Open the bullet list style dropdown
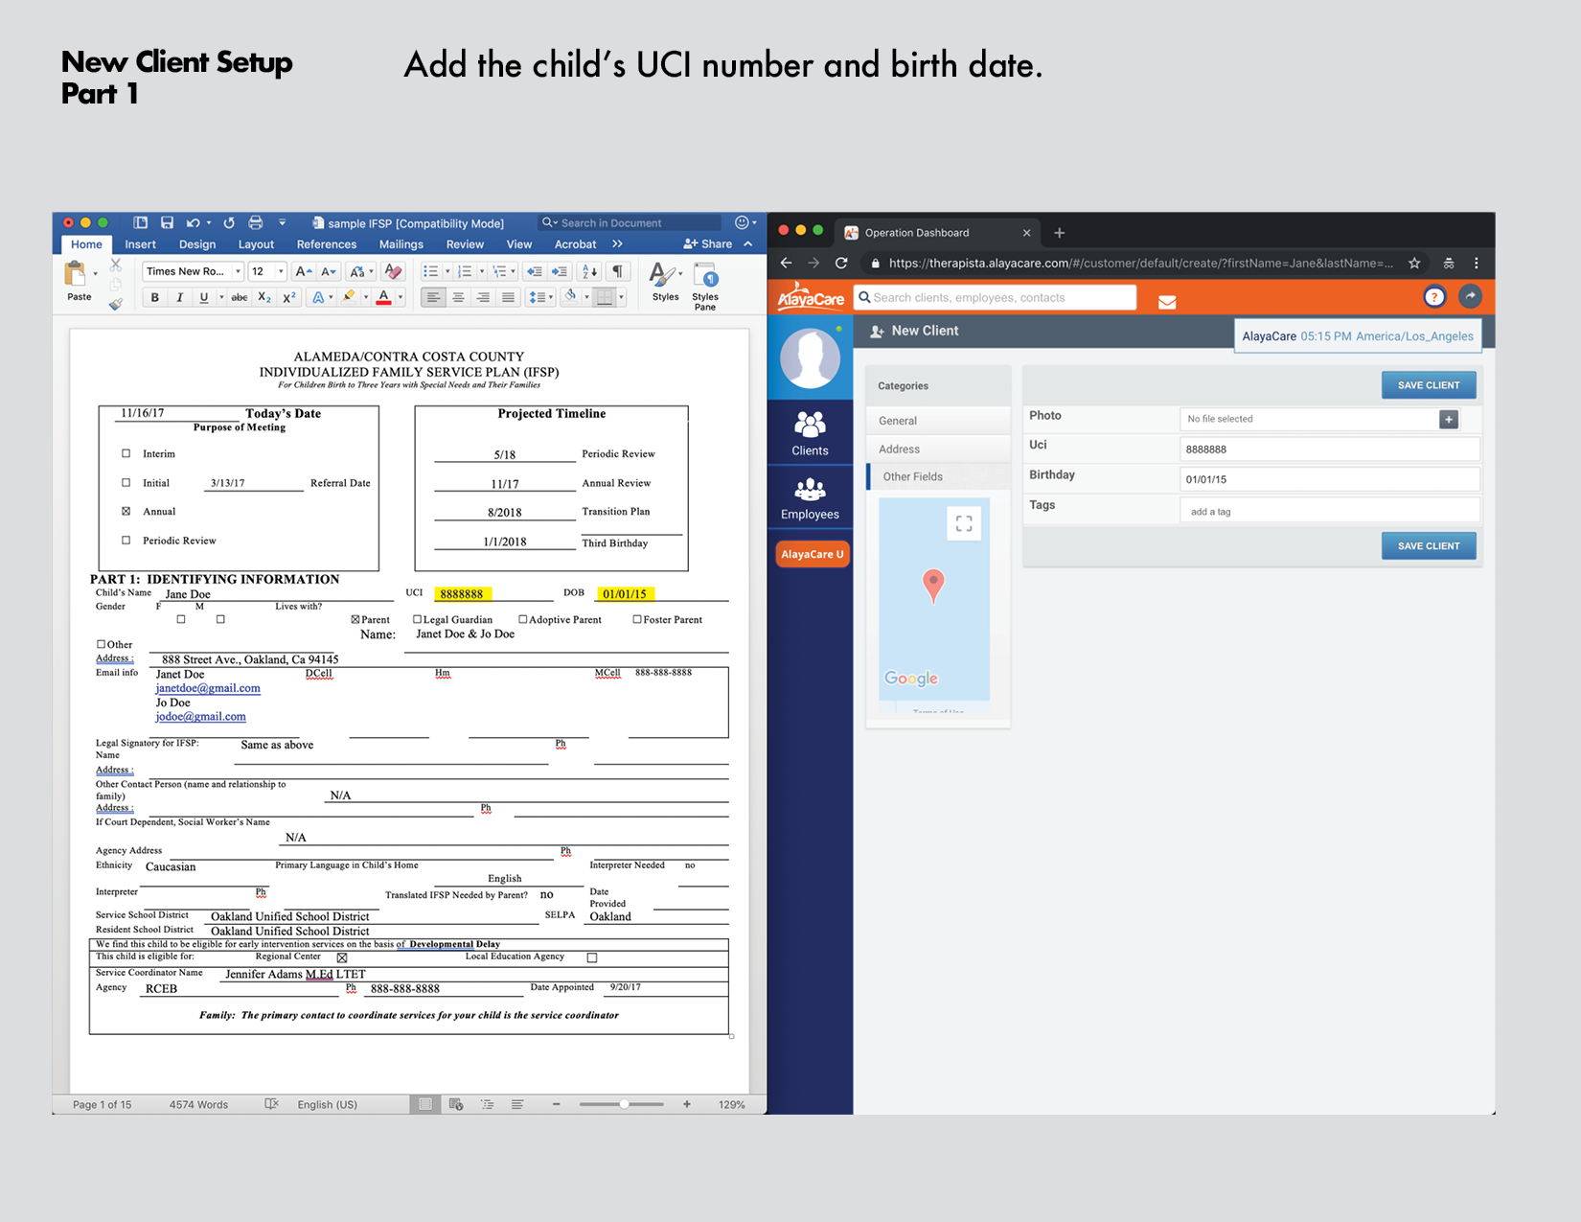This screenshot has width=1581, height=1222. [x=447, y=271]
